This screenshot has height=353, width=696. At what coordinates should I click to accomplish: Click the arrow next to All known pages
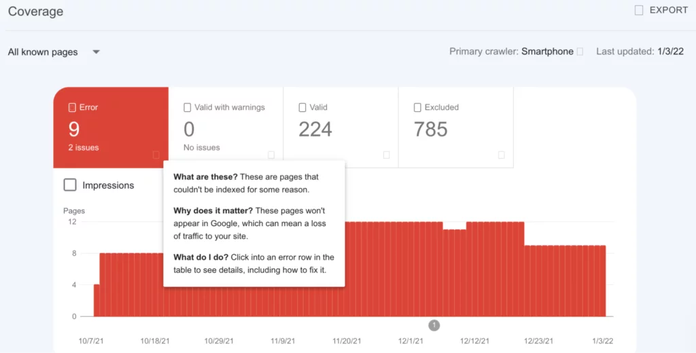click(x=96, y=52)
